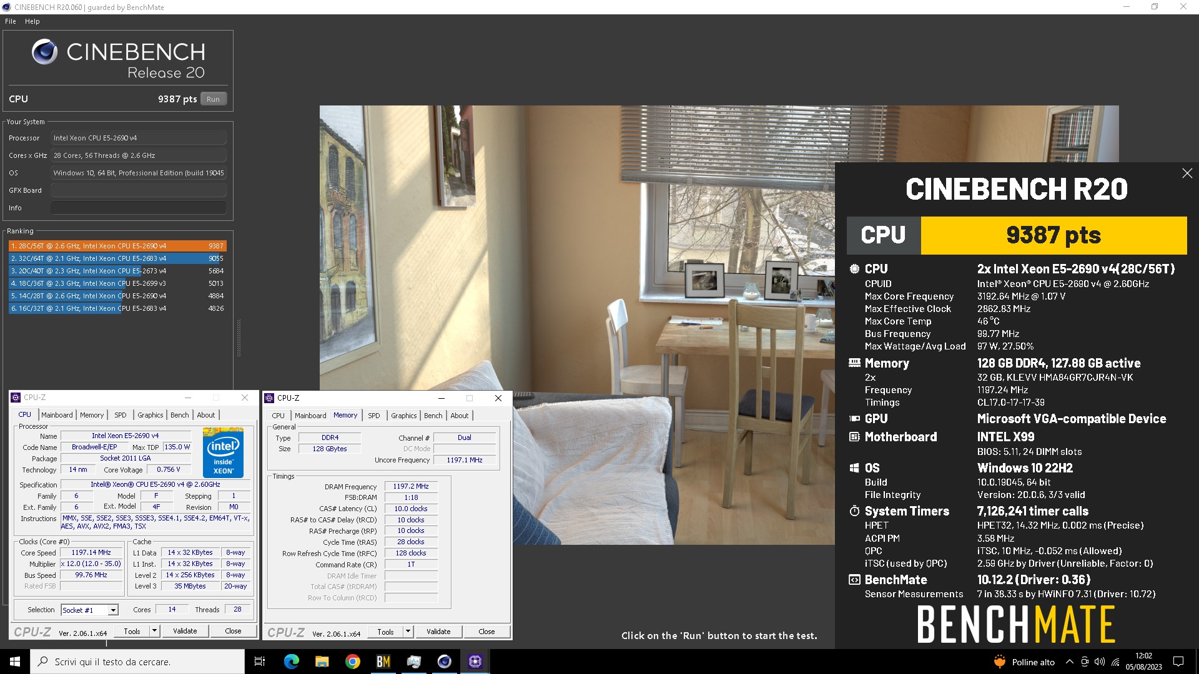
Task: Open the volume control in system tray
Action: pos(1100,662)
